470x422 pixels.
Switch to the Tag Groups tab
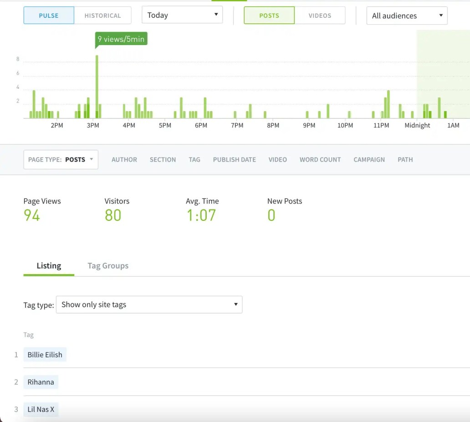click(108, 265)
